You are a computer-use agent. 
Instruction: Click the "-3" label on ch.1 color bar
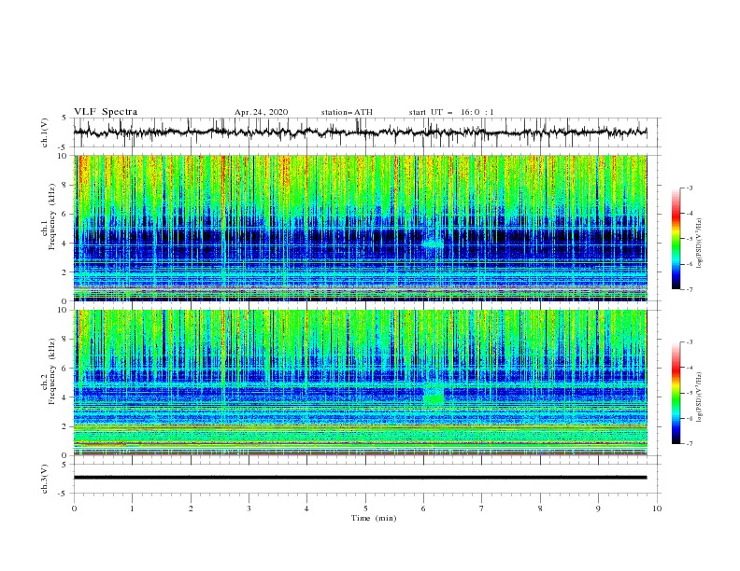[x=689, y=188]
